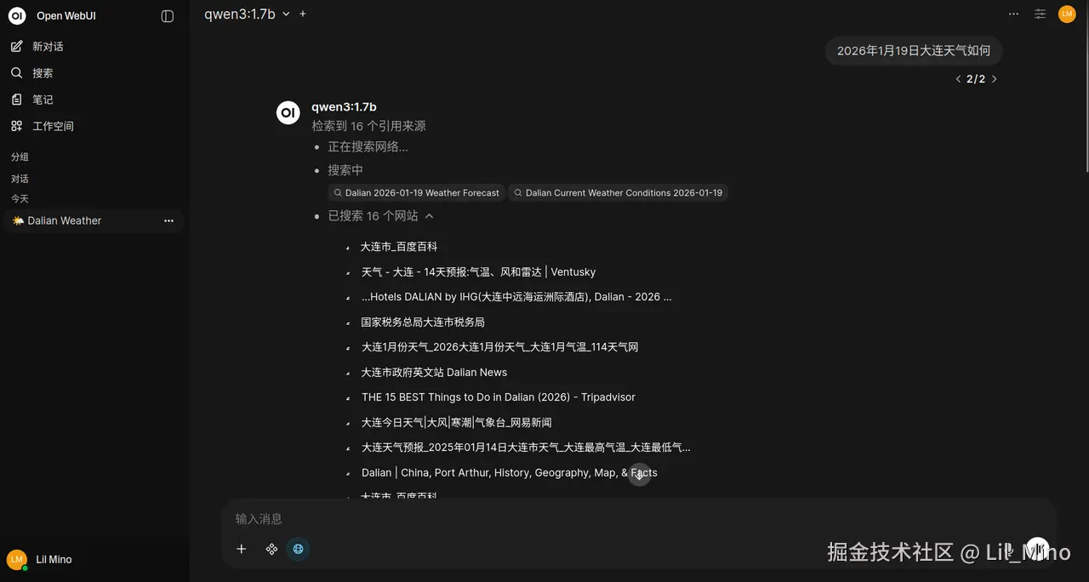Screen dimensions: 1089x582
Task: Toggle the Open WebUI logo avatar on response
Action: coord(288,111)
